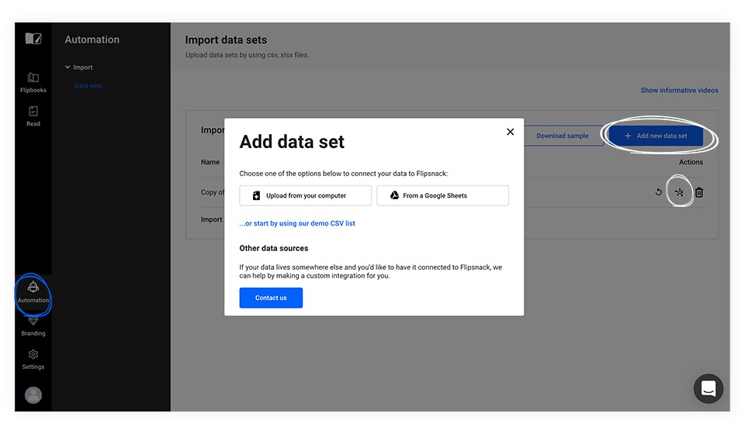Delete the data set with trash icon
The height and width of the screenshot is (434, 745).
699,192
